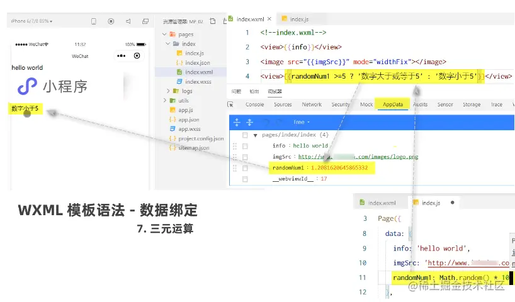515x302 pixels.
Task: Click the 问题 panel tab
Action: click(x=236, y=91)
